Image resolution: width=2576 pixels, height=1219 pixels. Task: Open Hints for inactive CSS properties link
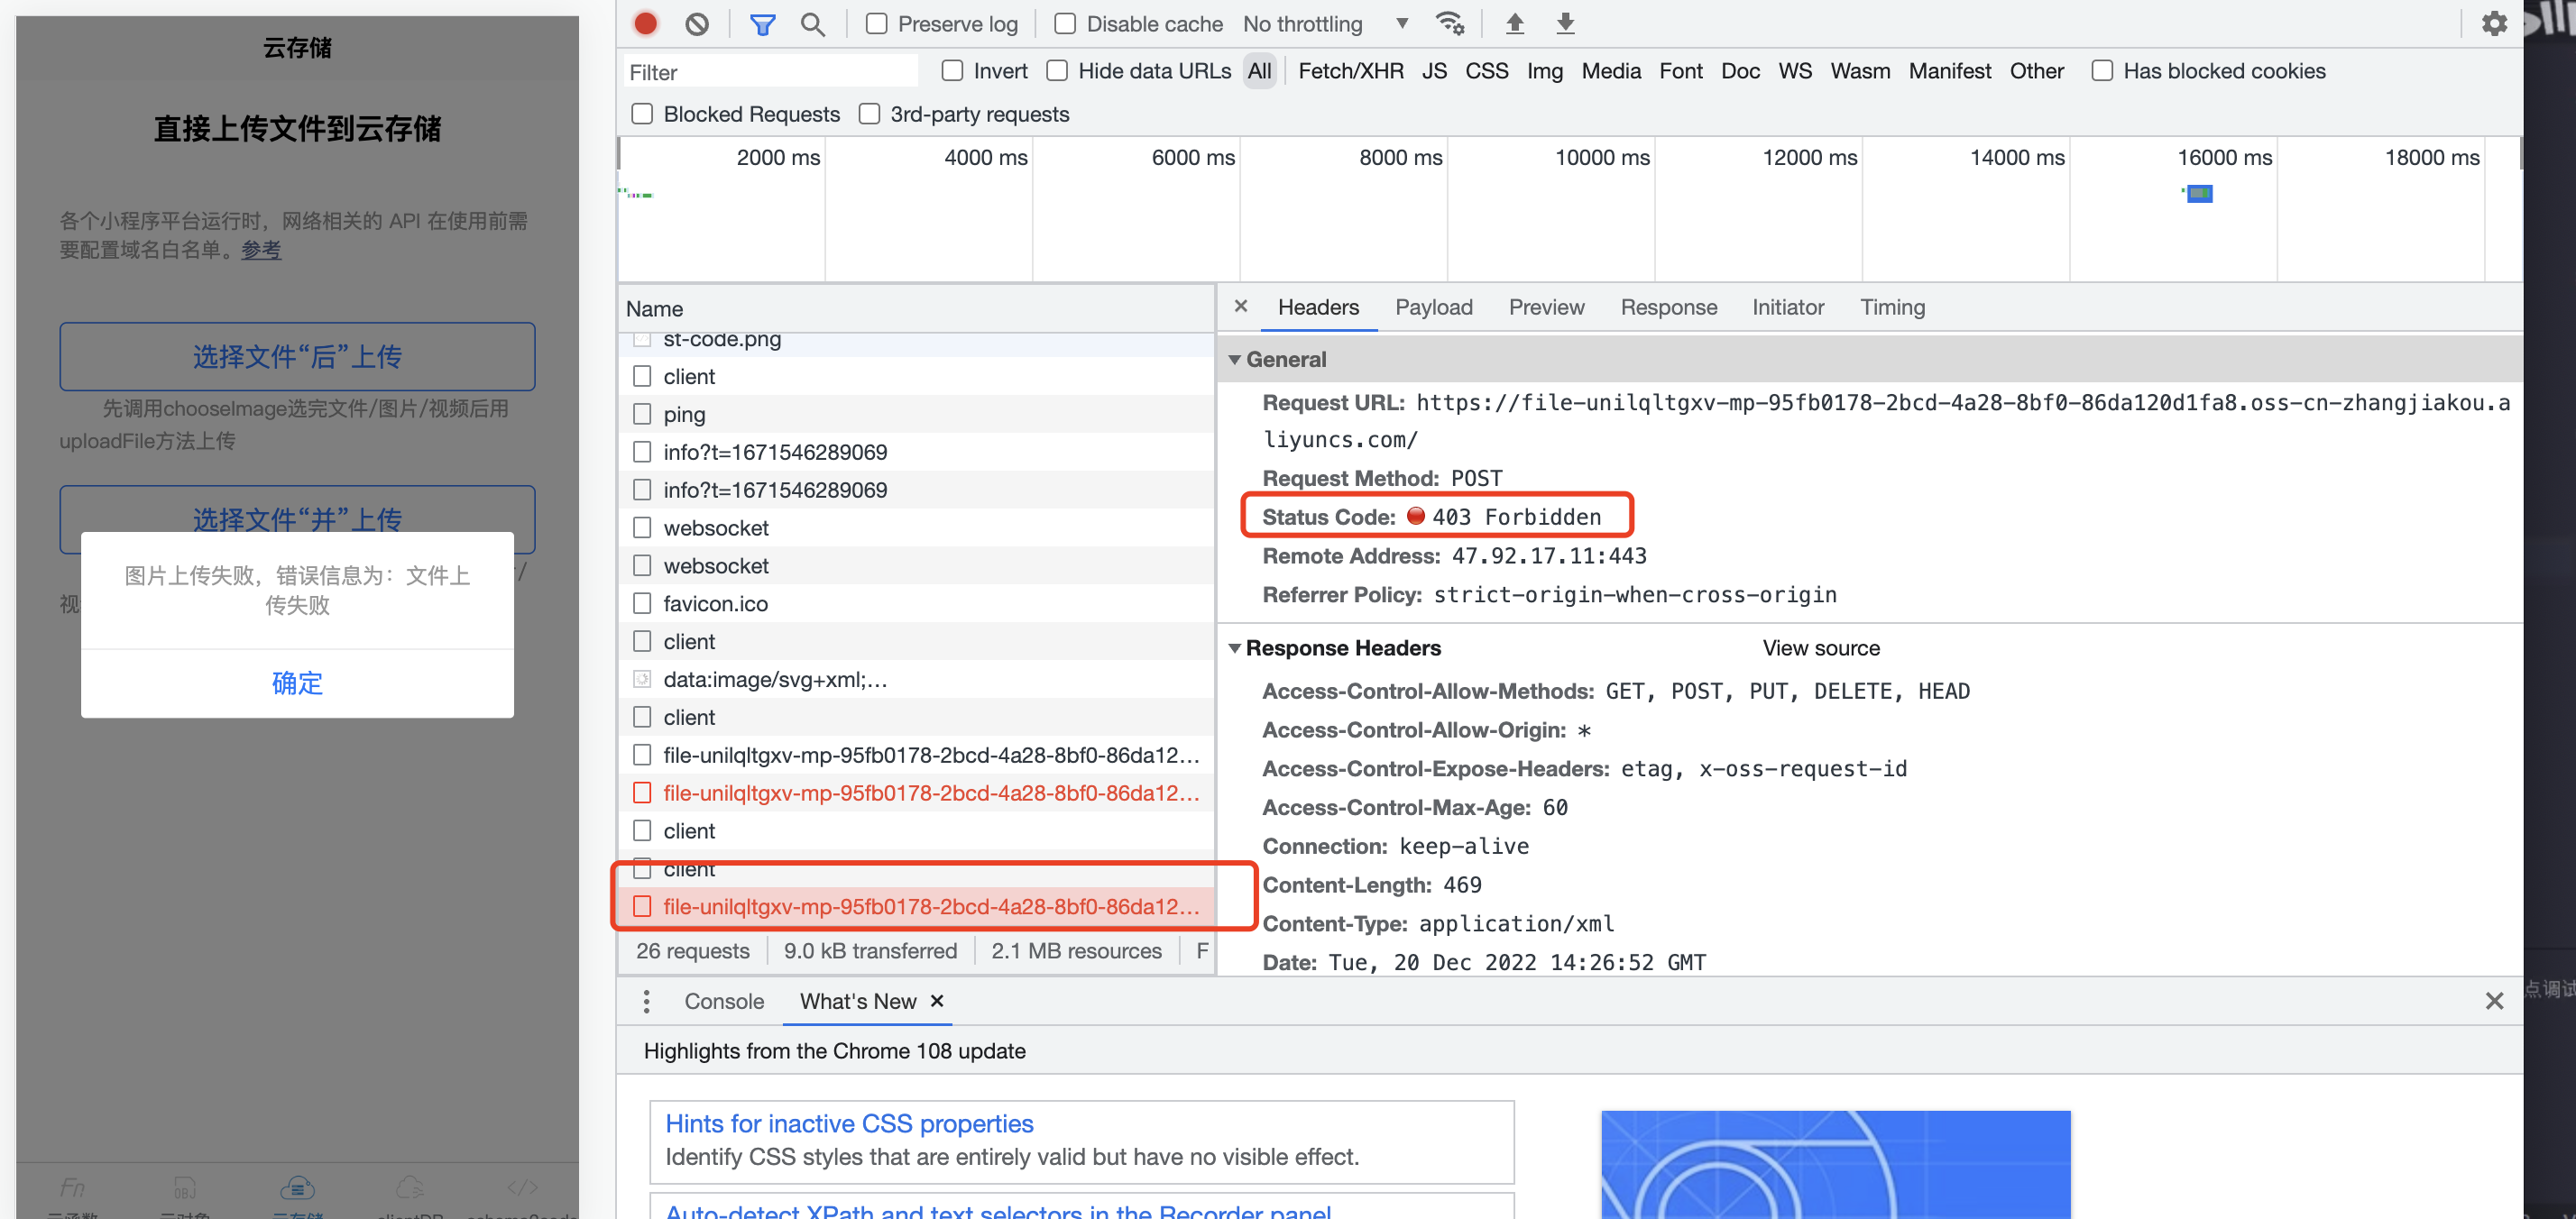[x=849, y=1123]
